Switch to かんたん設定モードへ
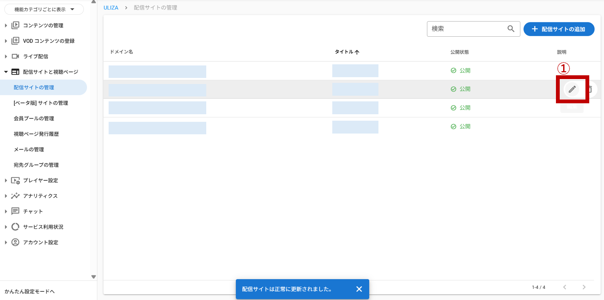 [30, 291]
